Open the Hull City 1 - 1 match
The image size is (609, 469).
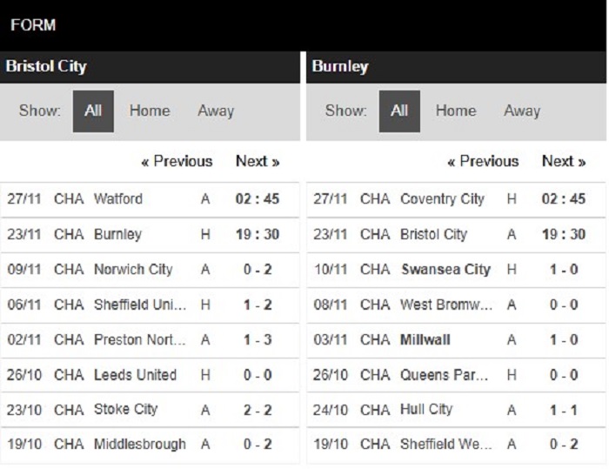456,410
